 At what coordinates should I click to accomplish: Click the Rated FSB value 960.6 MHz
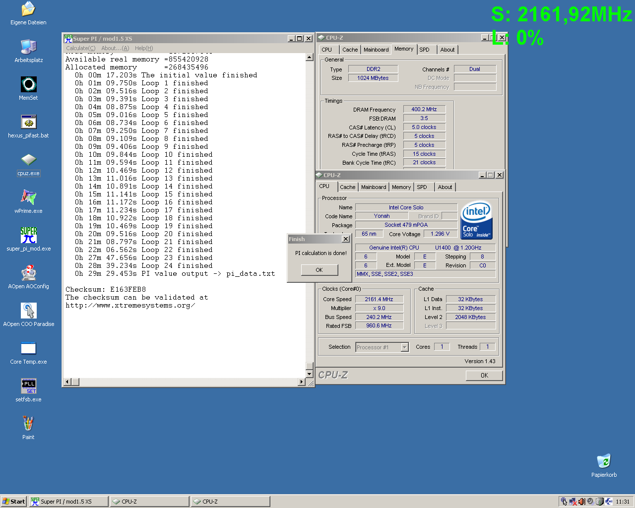click(x=379, y=326)
